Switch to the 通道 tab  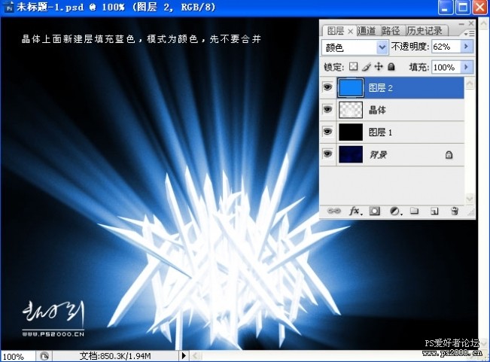point(367,31)
